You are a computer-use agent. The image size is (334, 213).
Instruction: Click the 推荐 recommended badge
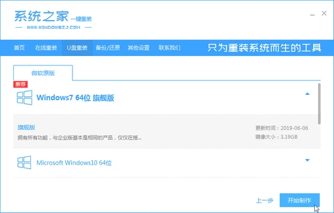[x=20, y=84]
